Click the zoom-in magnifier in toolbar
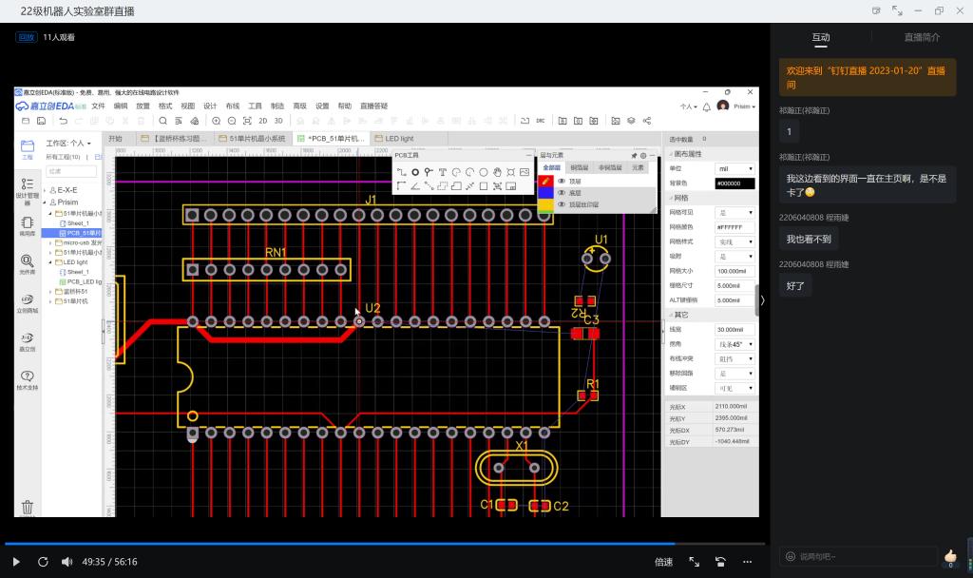The height and width of the screenshot is (578, 973). (x=217, y=121)
